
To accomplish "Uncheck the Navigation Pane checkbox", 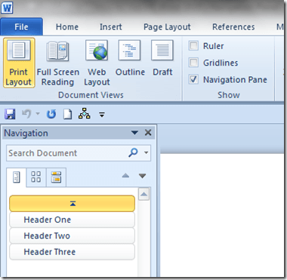I will pyautogui.click(x=193, y=79).
